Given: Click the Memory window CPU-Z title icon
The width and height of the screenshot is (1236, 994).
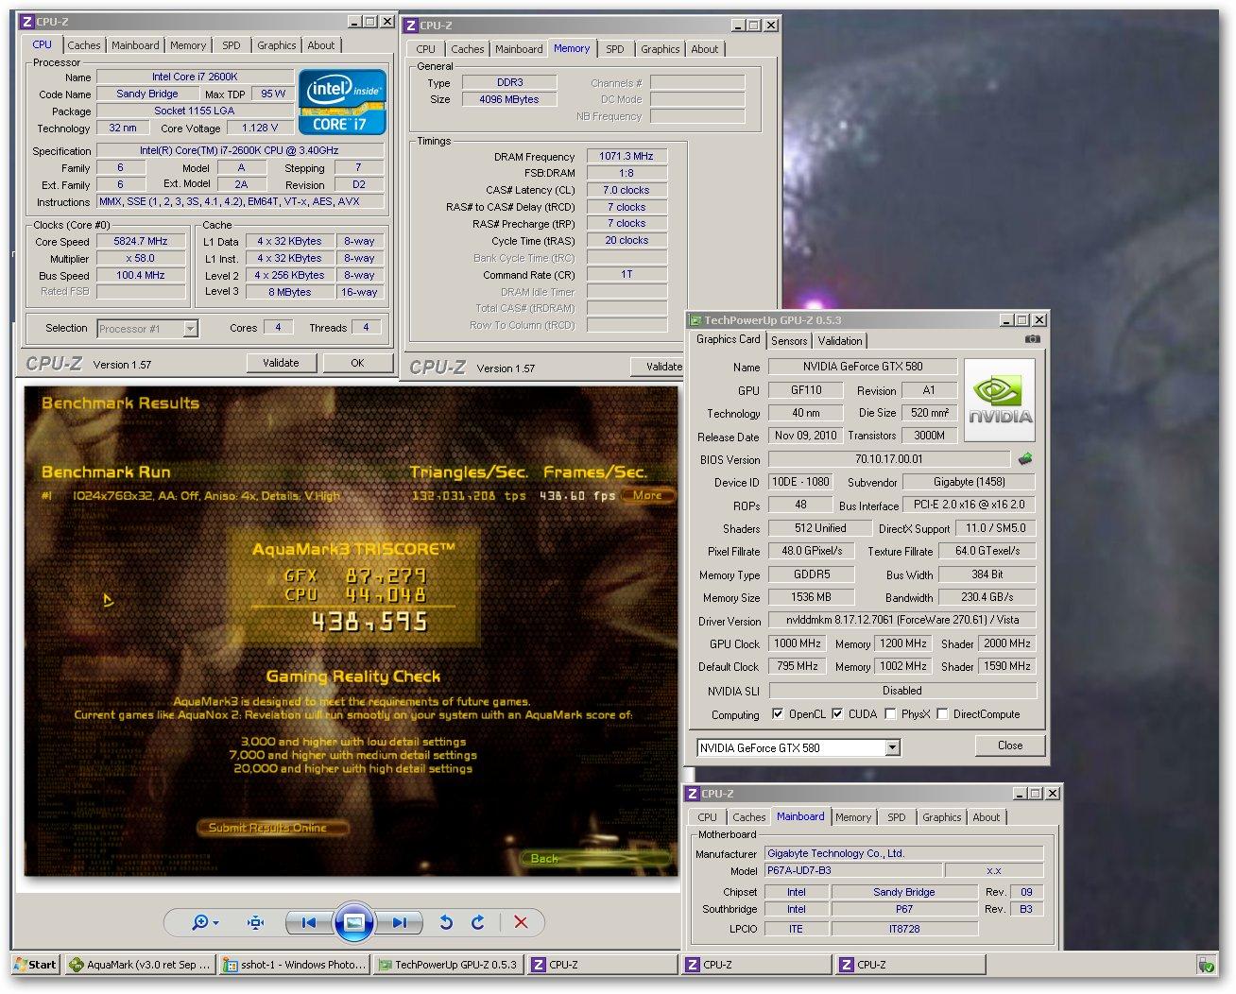Looking at the screenshot, I should click(409, 26).
